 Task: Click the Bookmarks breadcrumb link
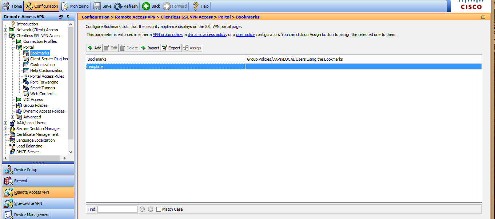tap(248, 17)
